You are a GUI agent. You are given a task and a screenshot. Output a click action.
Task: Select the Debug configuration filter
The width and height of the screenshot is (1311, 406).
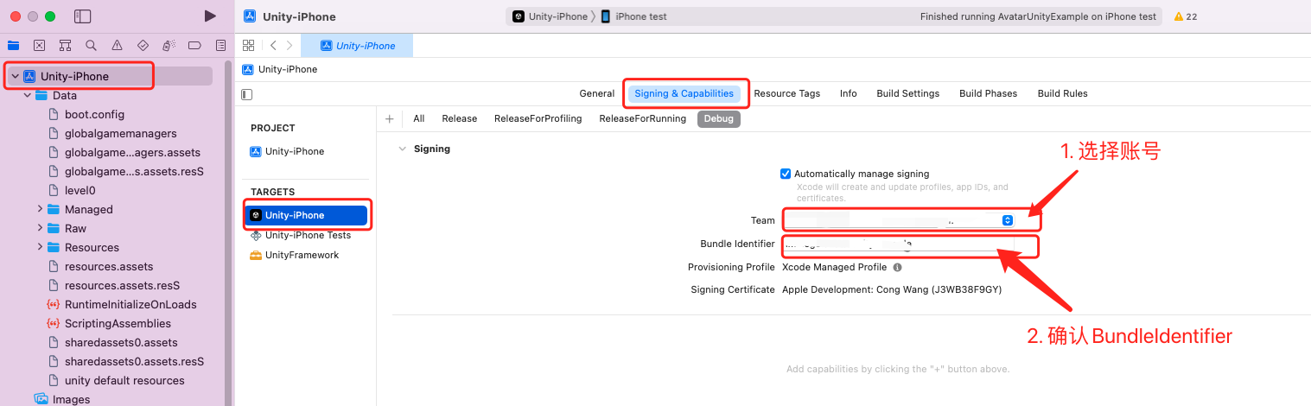click(718, 118)
